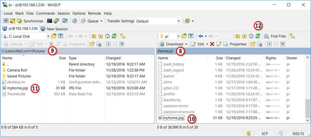Switch to the pi@192.168.1.236 session tab
Image resolution: width=311 pixels, height=137 pixels.
tap(20, 29)
